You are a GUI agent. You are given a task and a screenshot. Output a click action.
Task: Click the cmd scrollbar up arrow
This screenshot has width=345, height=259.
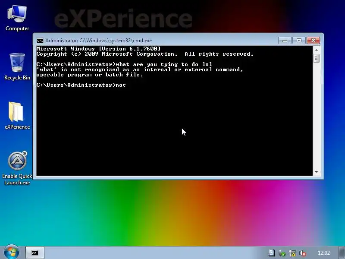pyautogui.click(x=317, y=50)
